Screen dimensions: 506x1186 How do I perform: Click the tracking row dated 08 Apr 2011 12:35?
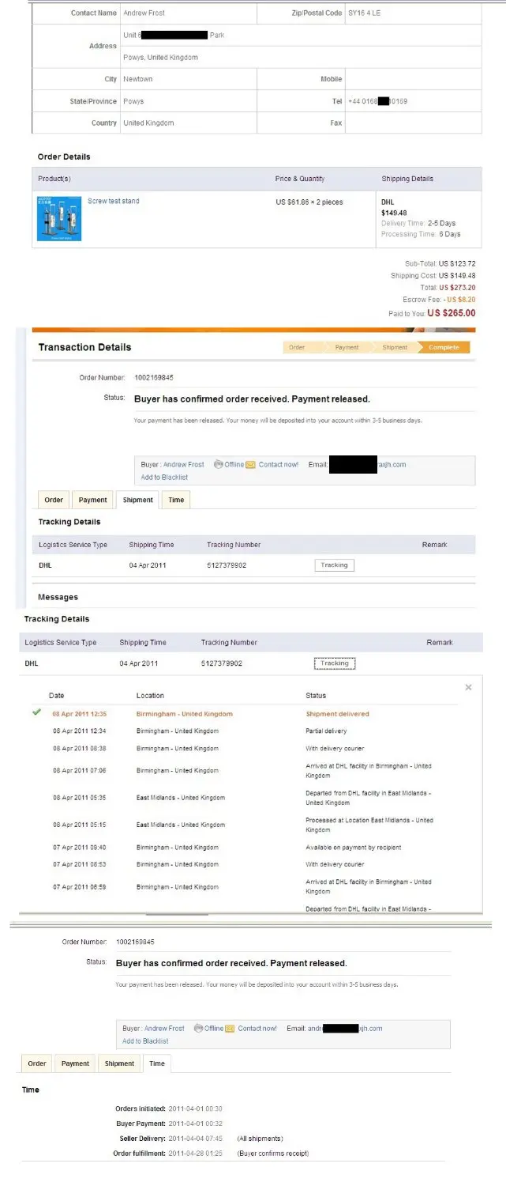click(x=245, y=714)
